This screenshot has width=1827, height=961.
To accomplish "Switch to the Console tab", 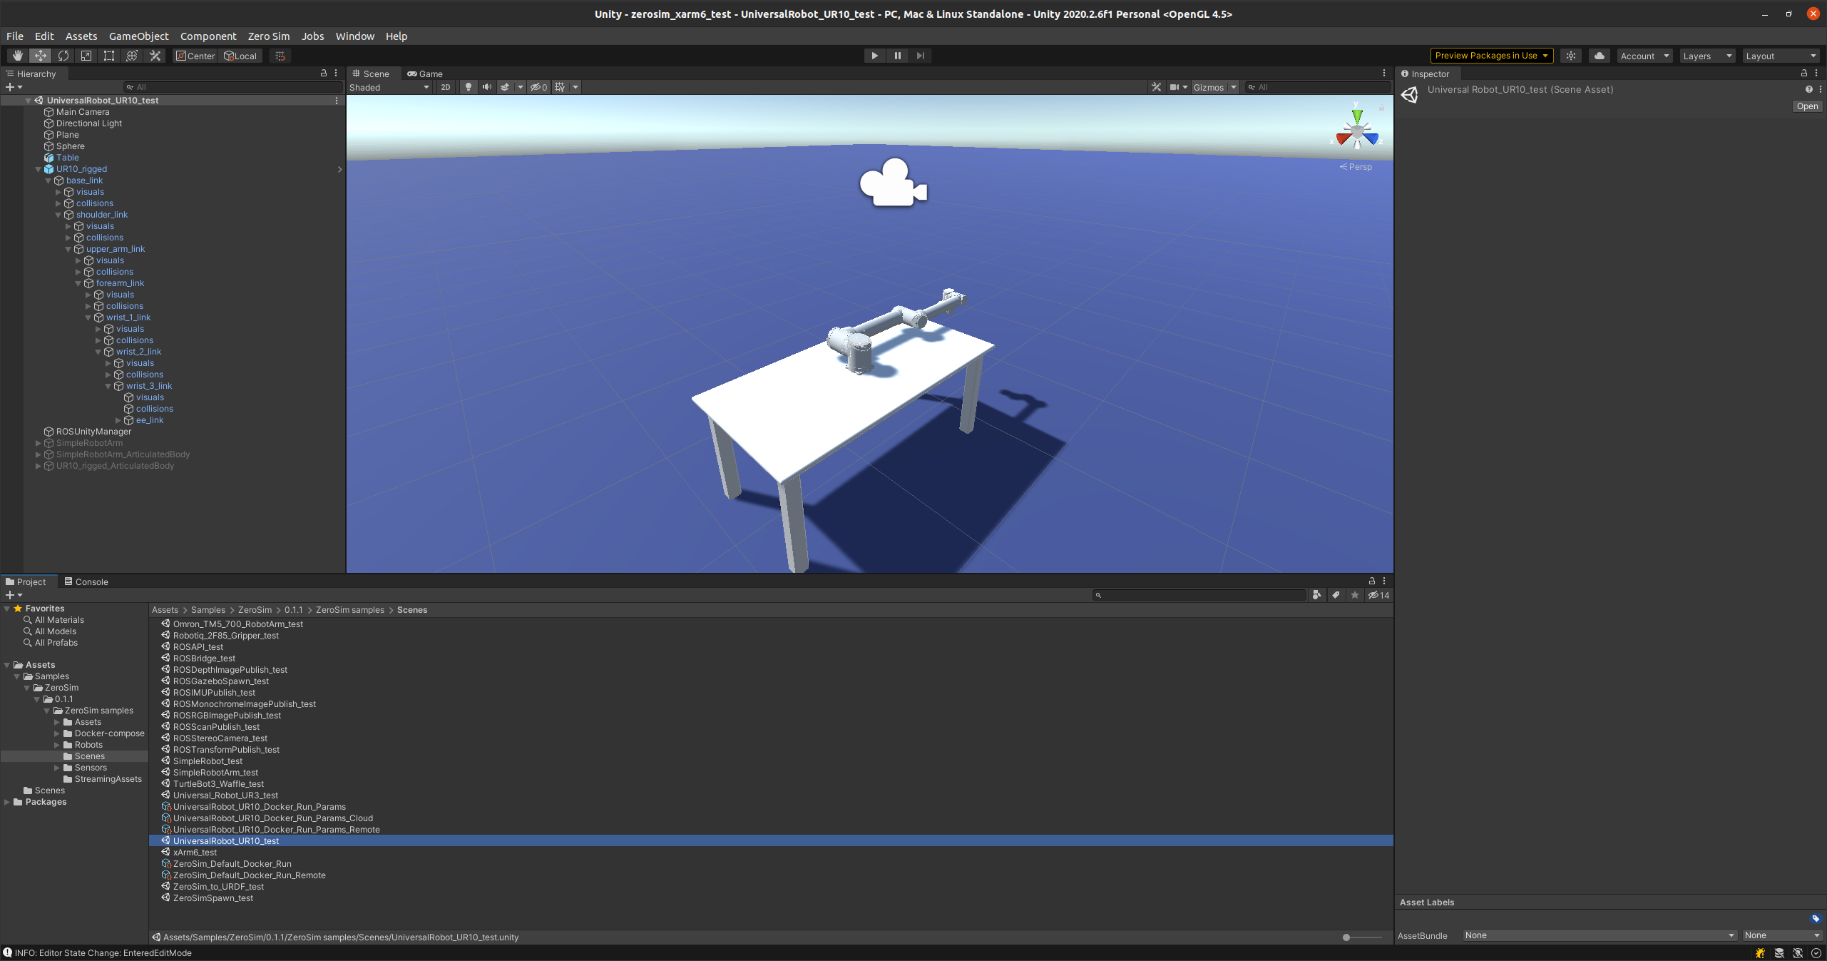I will pyautogui.click(x=86, y=581).
